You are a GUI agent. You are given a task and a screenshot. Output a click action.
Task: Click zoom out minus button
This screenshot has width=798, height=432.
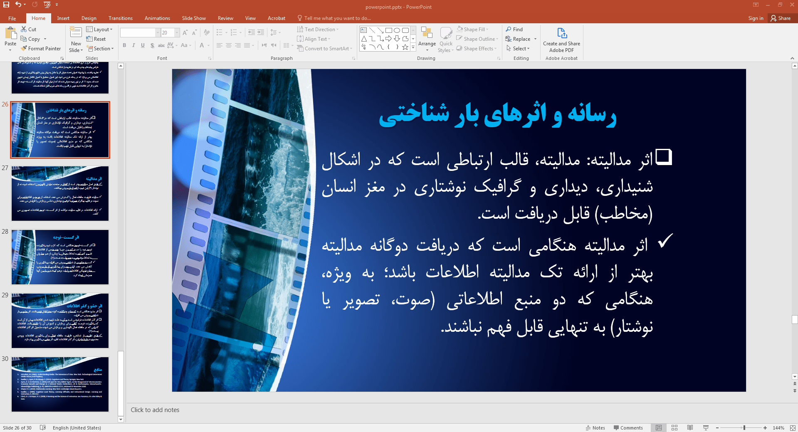pyautogui.click(x=717, y=428)
